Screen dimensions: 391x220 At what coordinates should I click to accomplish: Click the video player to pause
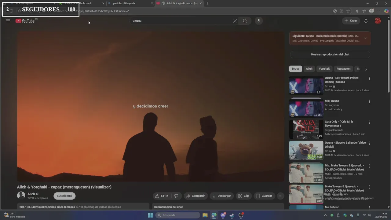[151, 107]
